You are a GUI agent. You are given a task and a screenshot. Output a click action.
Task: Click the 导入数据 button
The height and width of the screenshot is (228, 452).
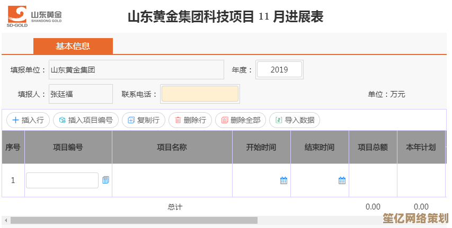(295, 120)
